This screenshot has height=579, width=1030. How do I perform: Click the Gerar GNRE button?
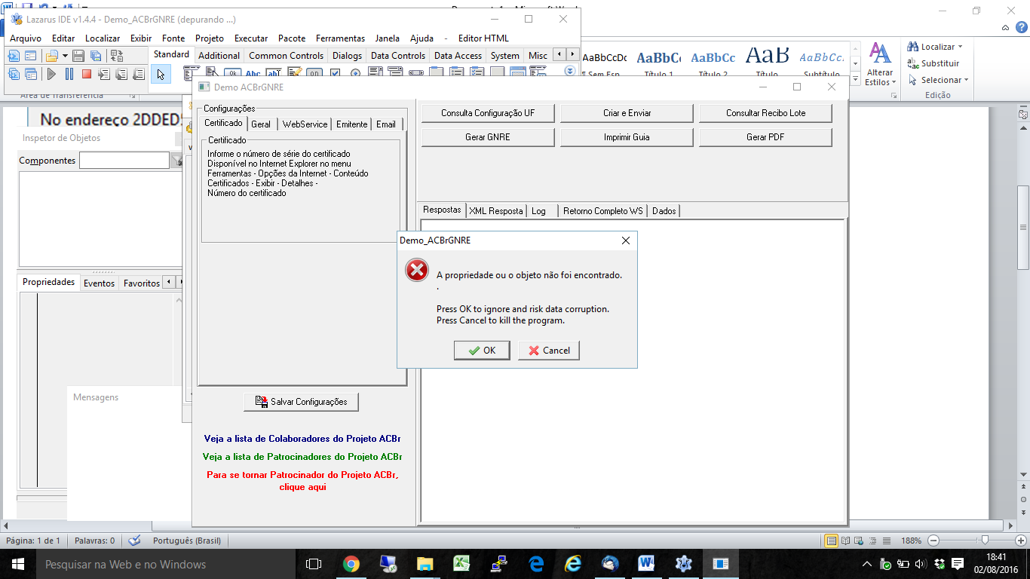tap(488, 137)
